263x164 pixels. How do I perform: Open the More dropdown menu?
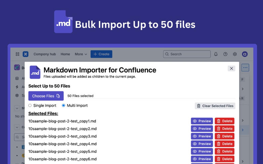click(x=81, y=54)
